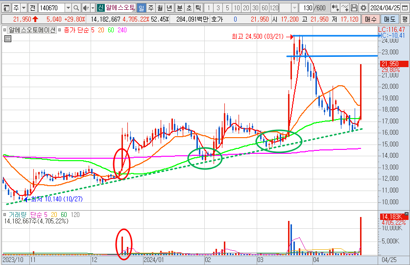
Task: Select interval 3 button
Action: click(218, 8)
